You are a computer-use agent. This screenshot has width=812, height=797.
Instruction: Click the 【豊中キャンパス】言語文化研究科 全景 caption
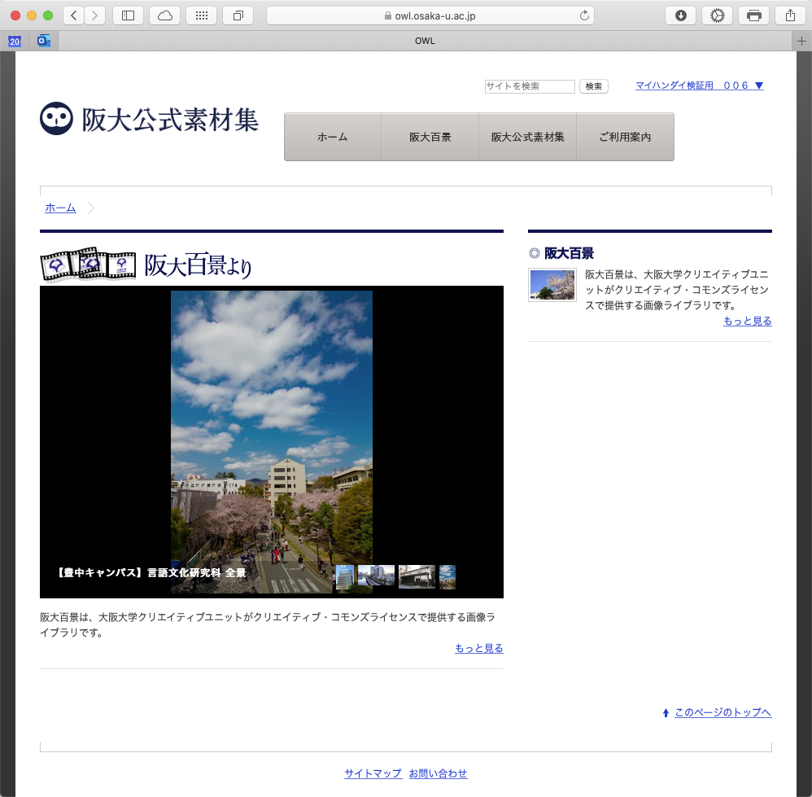(151, 572)
